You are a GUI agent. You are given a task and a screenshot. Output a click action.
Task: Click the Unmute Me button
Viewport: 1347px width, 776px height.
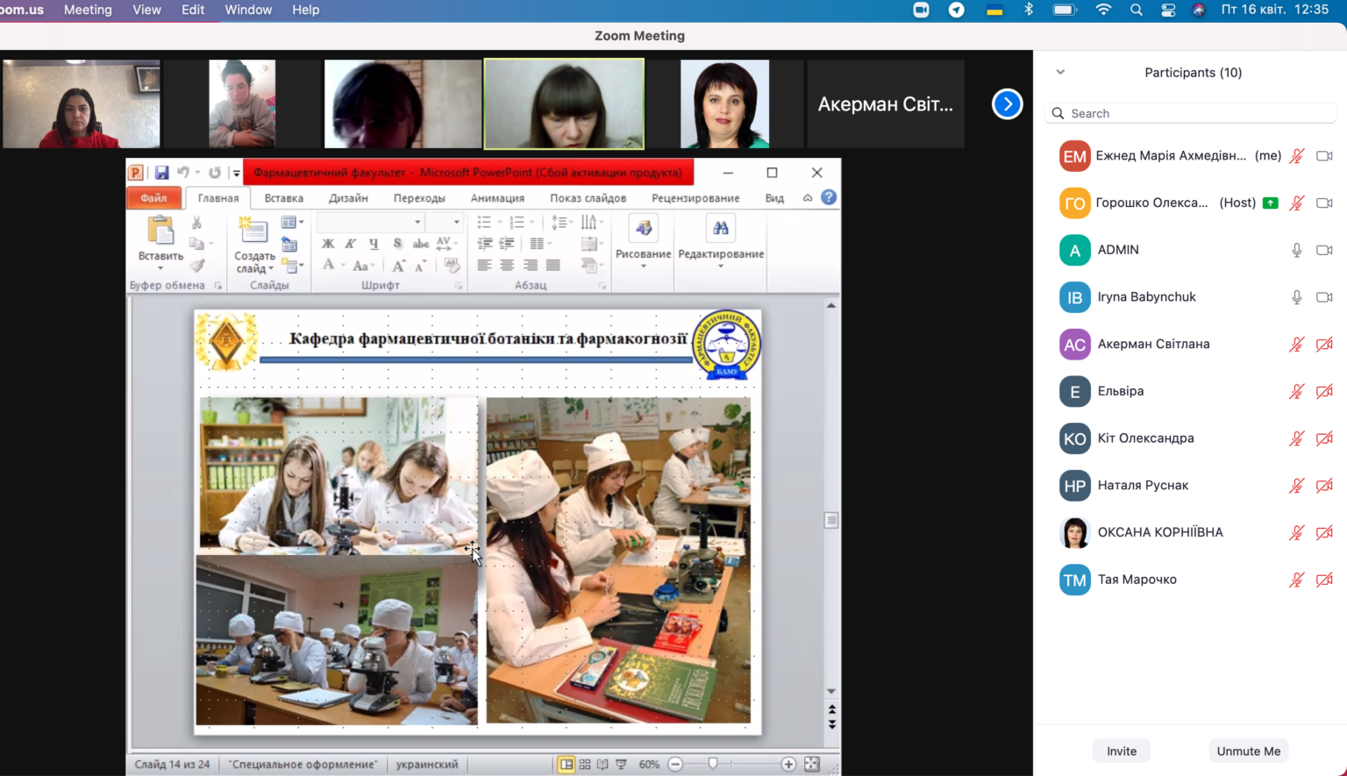(1248, 751)
